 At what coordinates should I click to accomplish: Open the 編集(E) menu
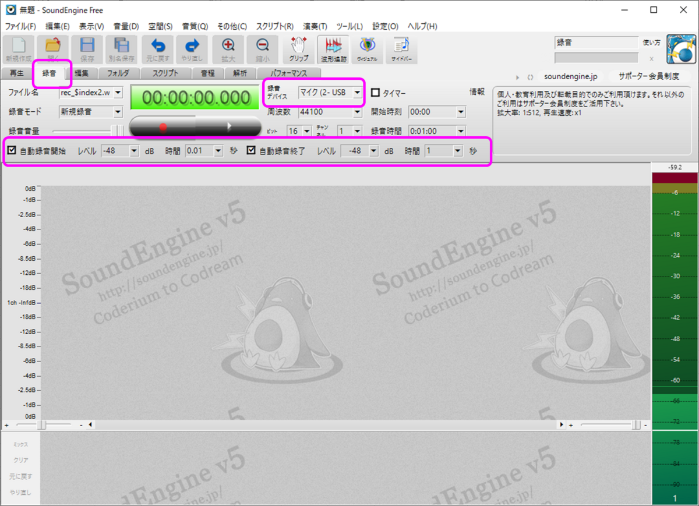(x=58, y=26)
